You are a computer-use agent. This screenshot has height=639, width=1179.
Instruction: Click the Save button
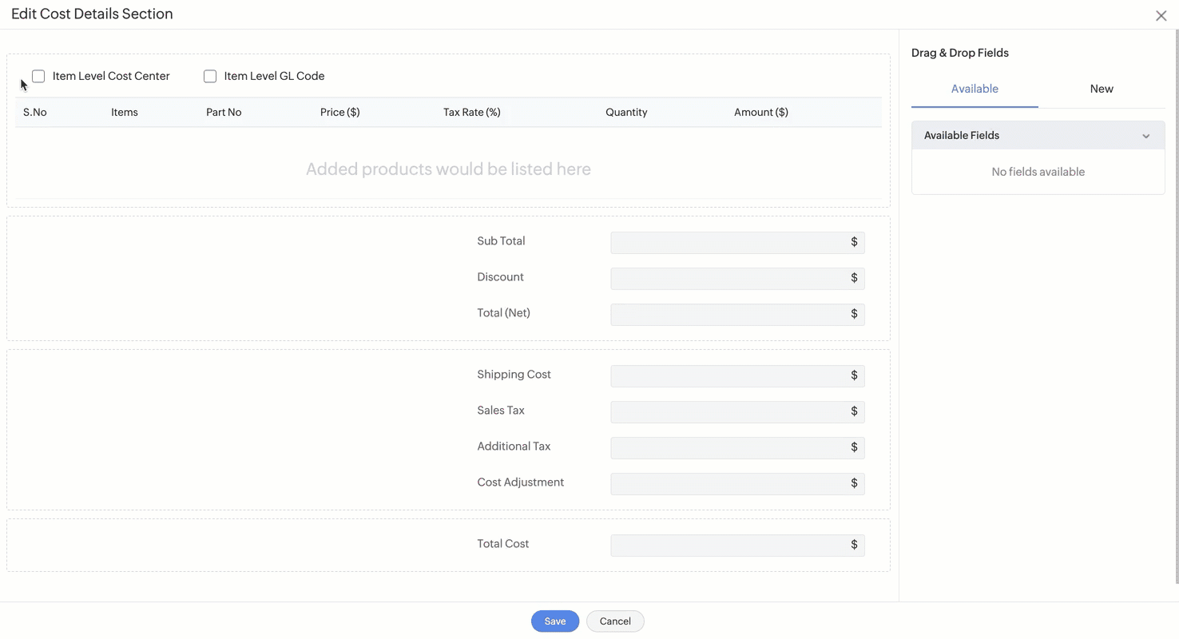(x=554, y=621)
